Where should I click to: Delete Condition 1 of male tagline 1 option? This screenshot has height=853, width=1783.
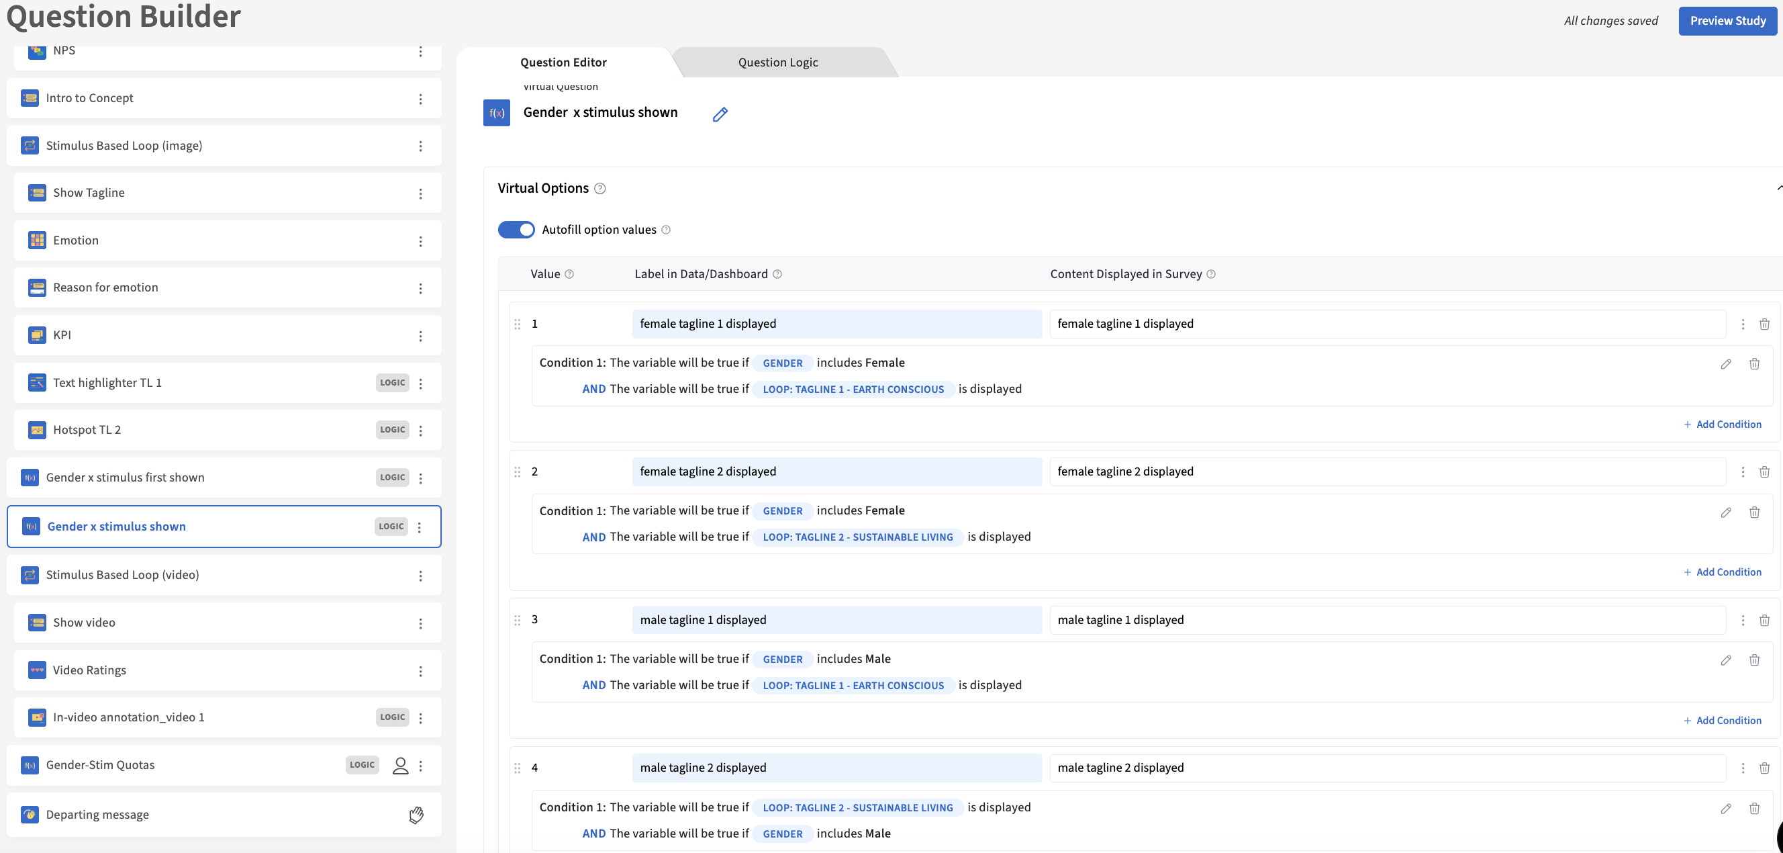point(1754,660)
